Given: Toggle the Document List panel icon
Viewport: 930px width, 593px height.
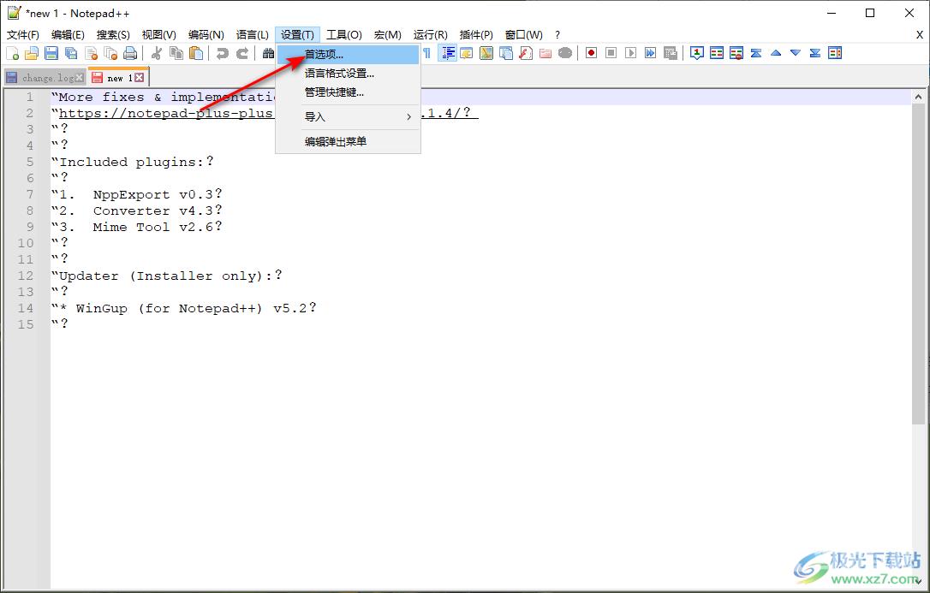Looking at the screenshot, I should tap(506, 53).
